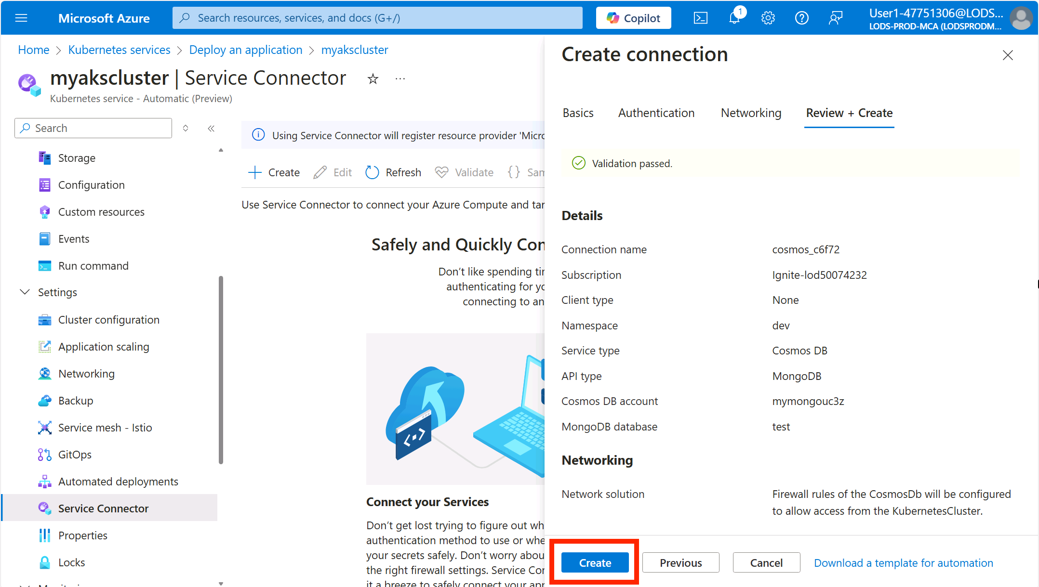Click the Networking icon in the sidebar
Viewport: 1039px width, 587px height.
point(44,374)
